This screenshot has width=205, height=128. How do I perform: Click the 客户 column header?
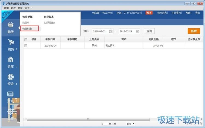[x=124, y=39]
